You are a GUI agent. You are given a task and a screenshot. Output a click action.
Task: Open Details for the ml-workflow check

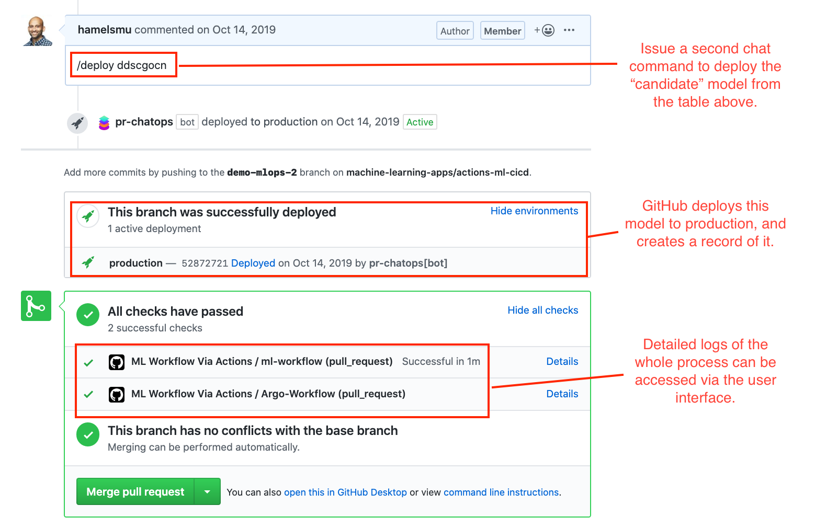click(562, 361)
